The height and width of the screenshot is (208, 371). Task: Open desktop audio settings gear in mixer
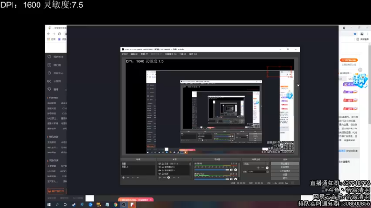pos(236,170)
